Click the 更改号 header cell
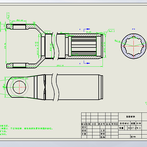Image resolution: width=147 pixels, height=147 pixels. click(101, 124)
